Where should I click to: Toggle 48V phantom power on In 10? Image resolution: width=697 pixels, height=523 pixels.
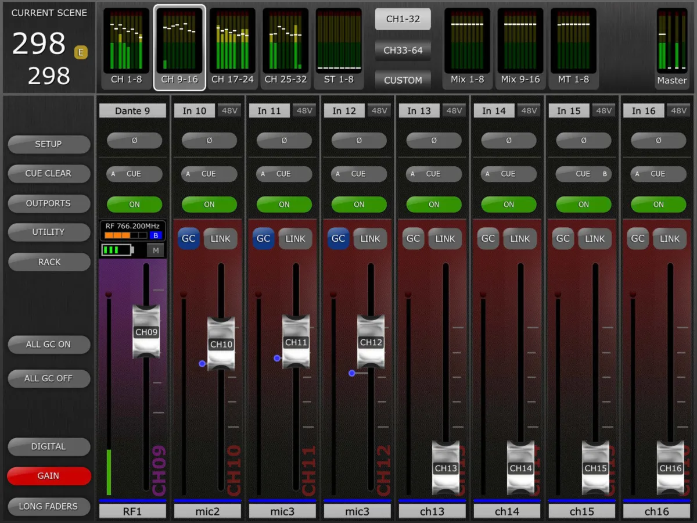coord(229,110)
